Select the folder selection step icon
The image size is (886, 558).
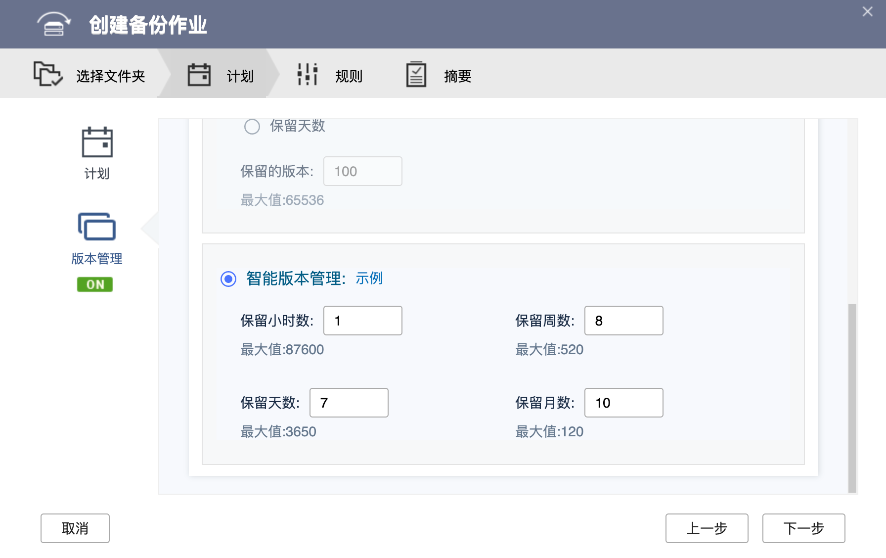47,74
